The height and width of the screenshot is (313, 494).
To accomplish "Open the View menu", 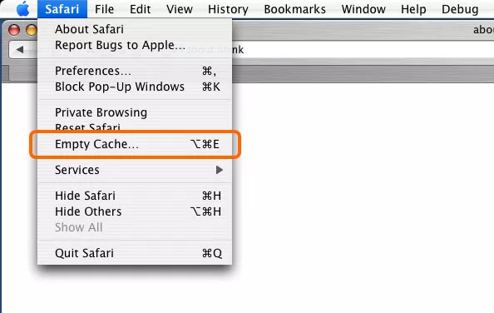I will 180,9.
